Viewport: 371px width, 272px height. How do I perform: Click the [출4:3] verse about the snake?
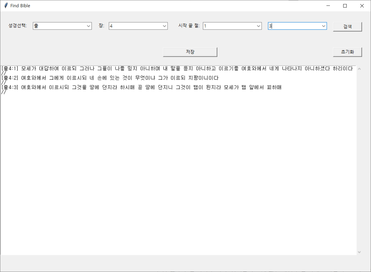coord(142,87)
